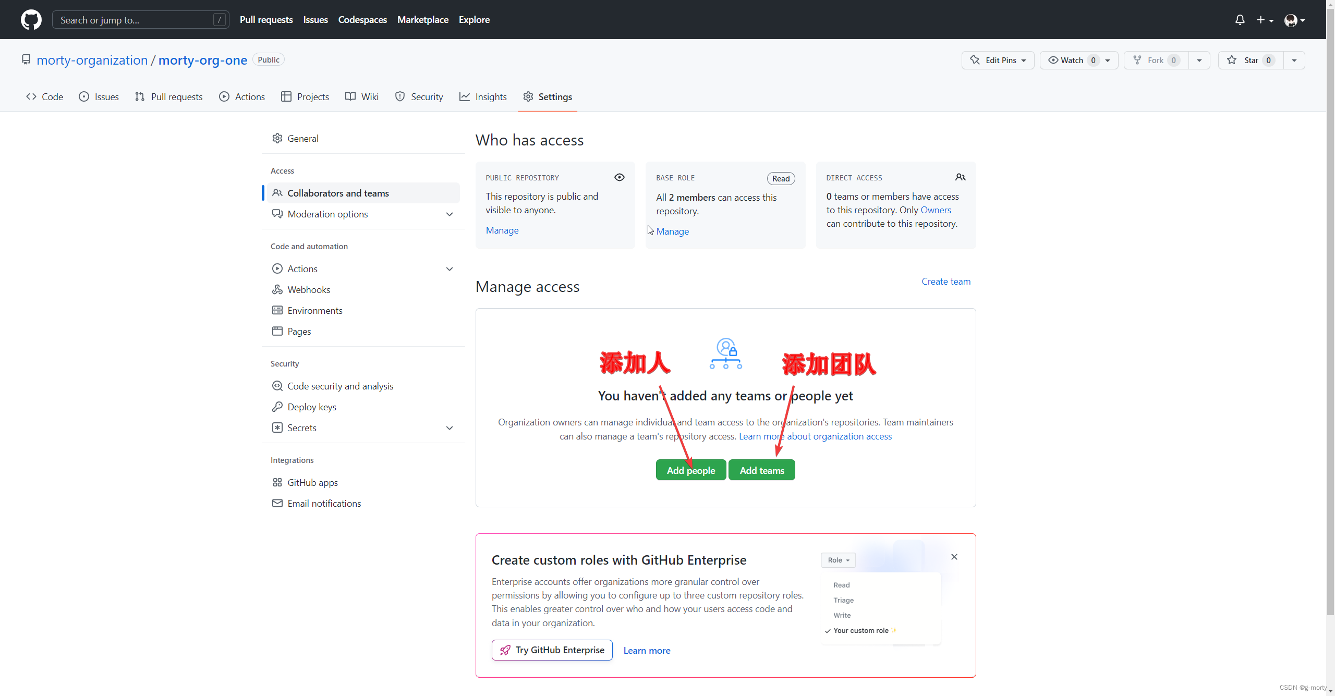Switch to the repository Issues tab
This screenshot has width=1335, height=696.
pyautogui.click(x=99, y=96)
